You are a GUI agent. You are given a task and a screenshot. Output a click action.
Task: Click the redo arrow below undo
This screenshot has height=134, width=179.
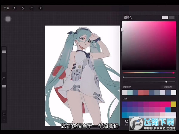click(4, 120)
